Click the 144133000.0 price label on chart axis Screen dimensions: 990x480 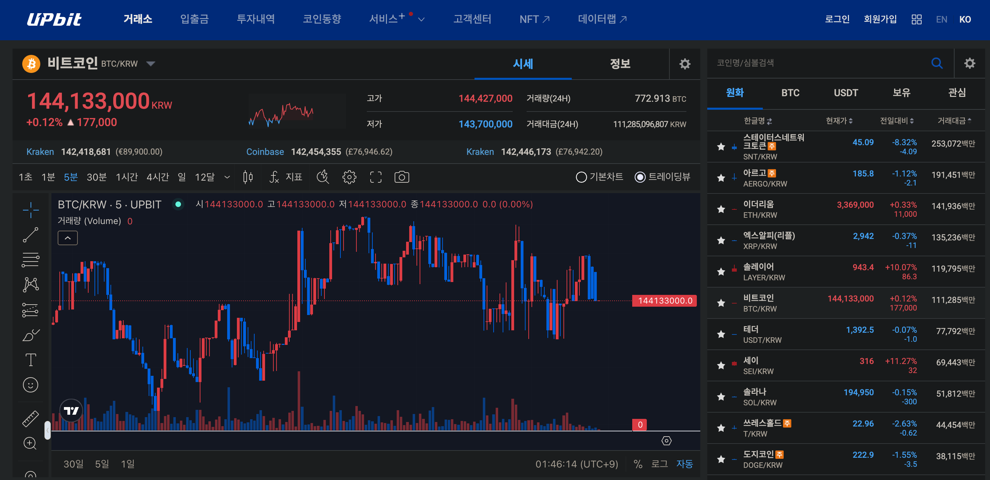pyautogui.click(x=665, y=300)
